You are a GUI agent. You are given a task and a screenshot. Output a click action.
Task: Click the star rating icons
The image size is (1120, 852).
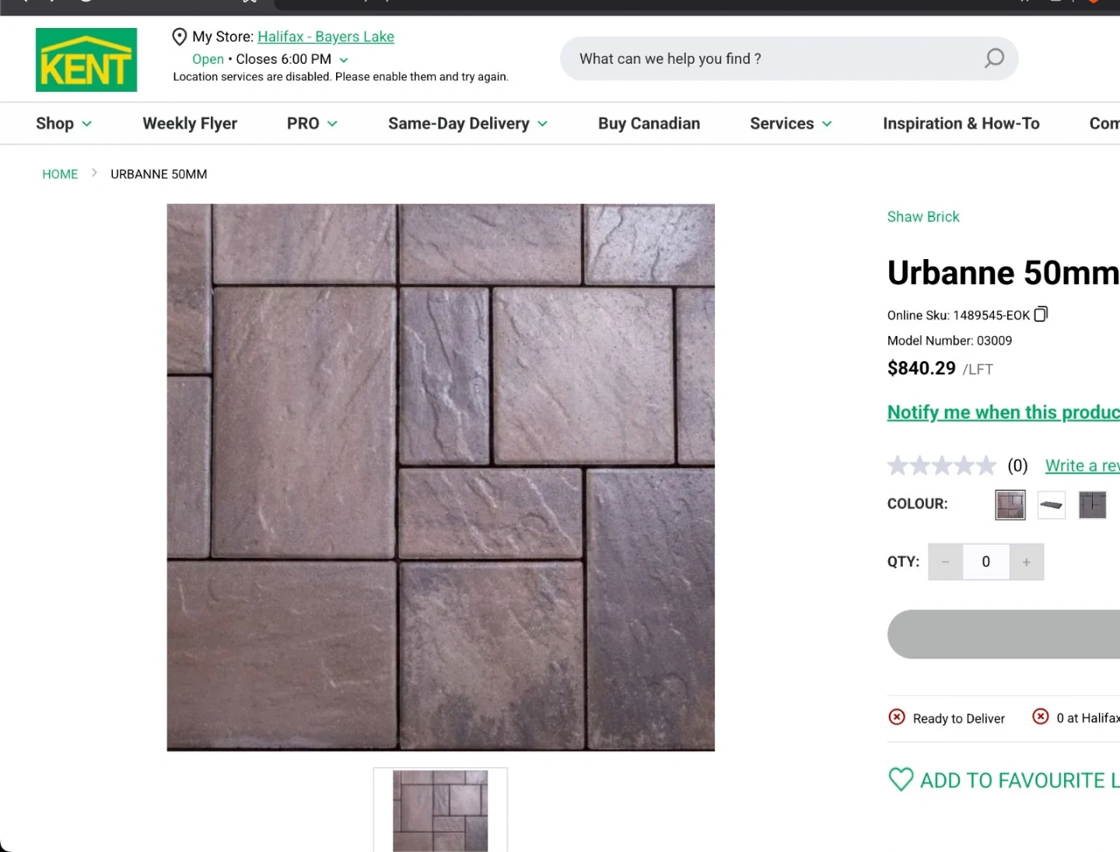(x=941, y=465)
